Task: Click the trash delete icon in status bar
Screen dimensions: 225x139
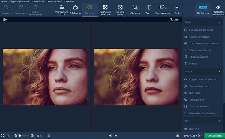Action: pyautogui.click(x=178, y=136)
